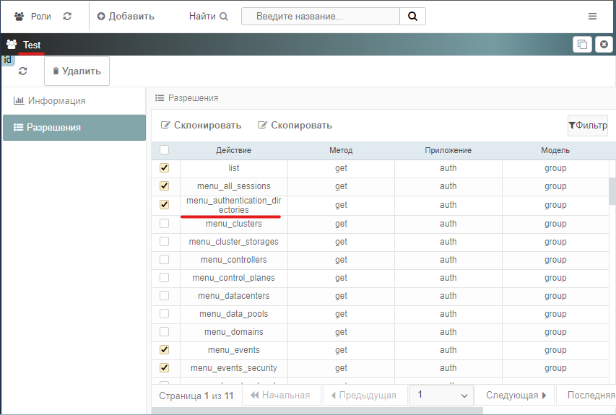Open the Фильтр filter panel
Screen dimensions: 616x415
click(x=588, y=126)
